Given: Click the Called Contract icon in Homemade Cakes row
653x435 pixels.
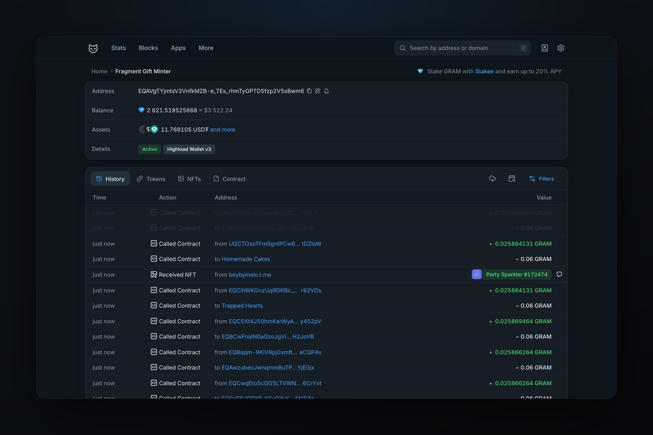Looking at the screenshot, I should pos(154,259).
